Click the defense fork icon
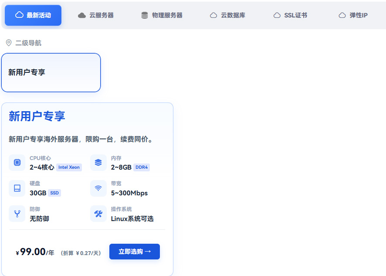Viewport: 386px width, 276px height. click(17, 214)
